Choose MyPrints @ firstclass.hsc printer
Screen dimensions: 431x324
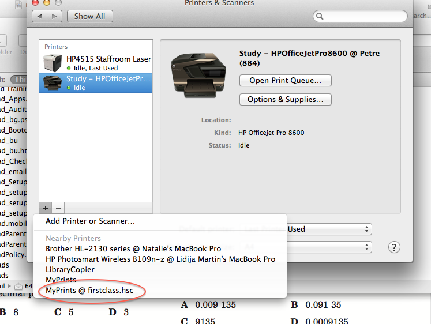click(x=89, y=290)
